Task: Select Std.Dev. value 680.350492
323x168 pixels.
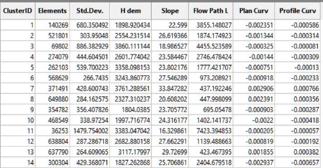Action: 90,25
